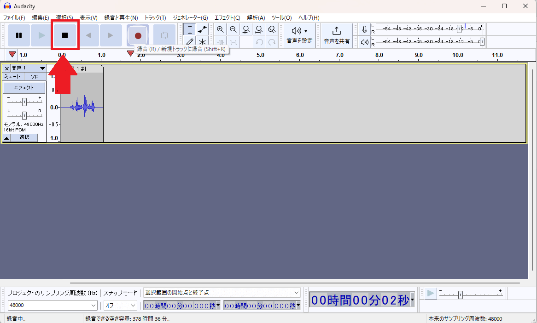Toggle ミュート on track 音声 1
The height and width of the screenshot is (323, 537).
coord(13,77)
